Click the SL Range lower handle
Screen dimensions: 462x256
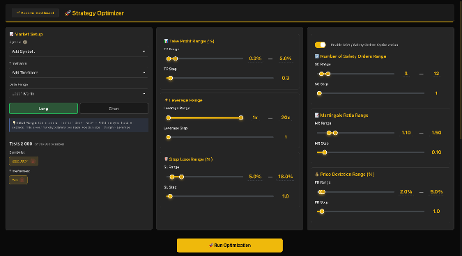click(172, 177)
